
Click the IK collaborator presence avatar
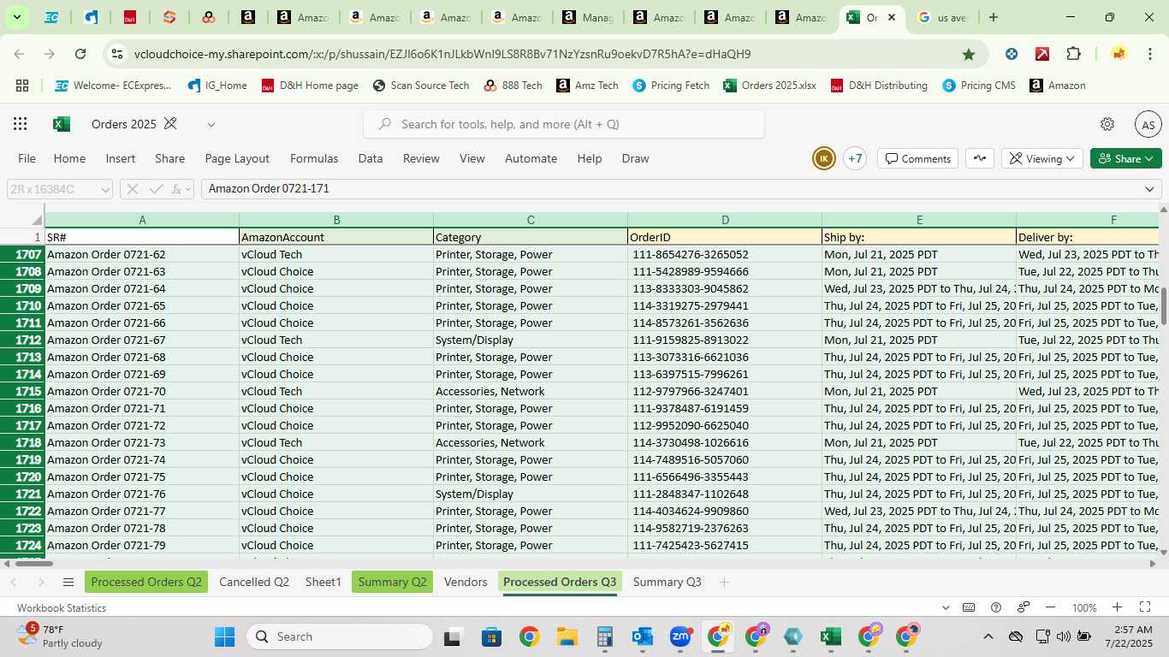click(823, 158)
